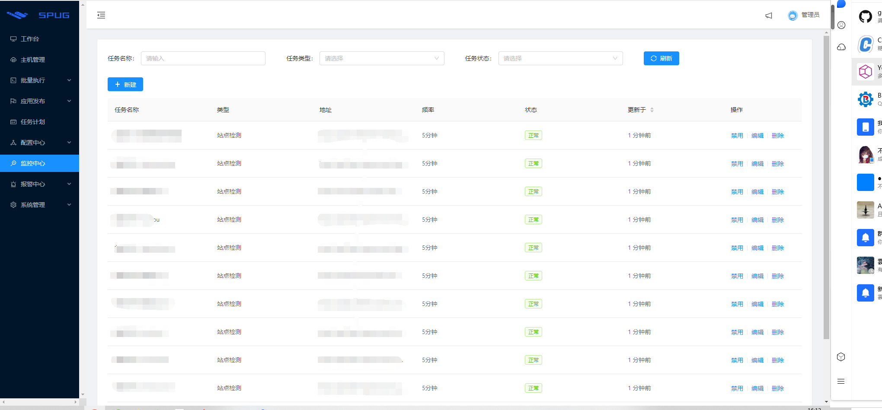Expand the 应用发布 submenu
This screenshot has height=410, width=882.
[x=39, y=101]
